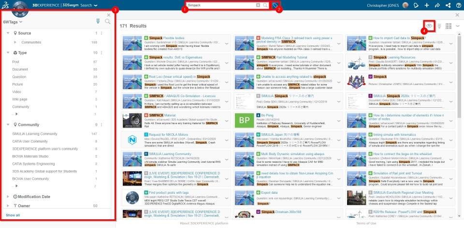Open the Search dropdown in header

[x=89, y=5]
